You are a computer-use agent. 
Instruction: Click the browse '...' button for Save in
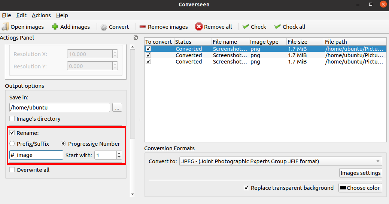[x=117, y=108]
